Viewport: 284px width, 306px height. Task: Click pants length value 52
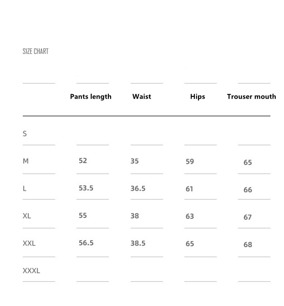pos(82,161)
